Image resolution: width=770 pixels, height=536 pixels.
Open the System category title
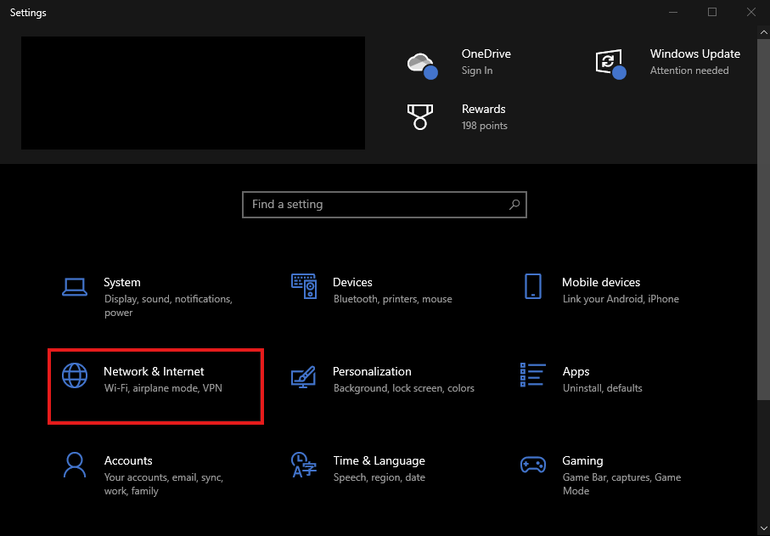point(121,283)
